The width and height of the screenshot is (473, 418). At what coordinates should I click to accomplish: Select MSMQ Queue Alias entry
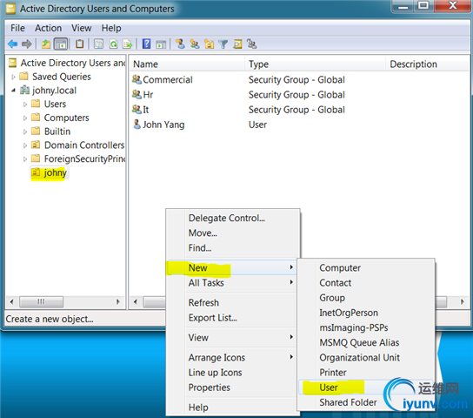[366, 342]
